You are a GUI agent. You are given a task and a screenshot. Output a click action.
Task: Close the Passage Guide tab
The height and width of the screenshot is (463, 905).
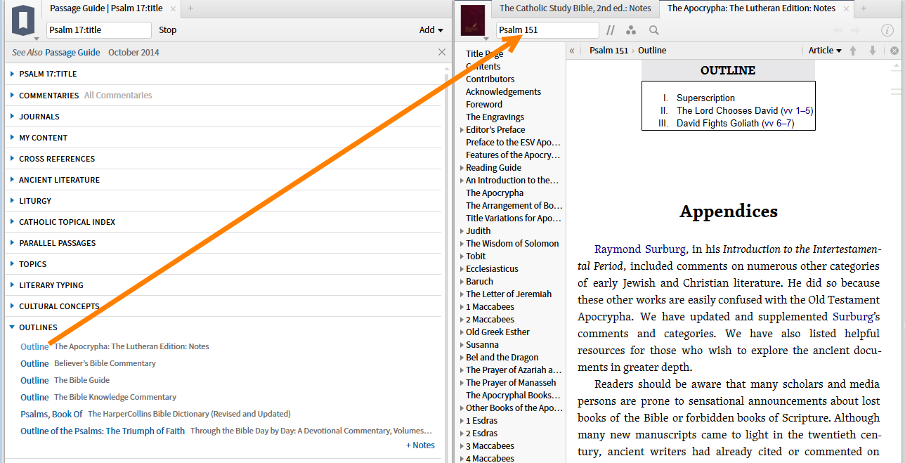(x=174, y=8)
